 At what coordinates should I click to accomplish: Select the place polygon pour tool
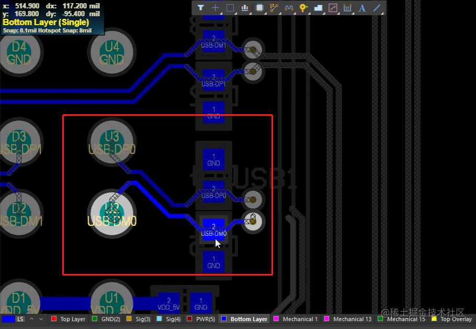pyautogui.click(x=318, y=8)
